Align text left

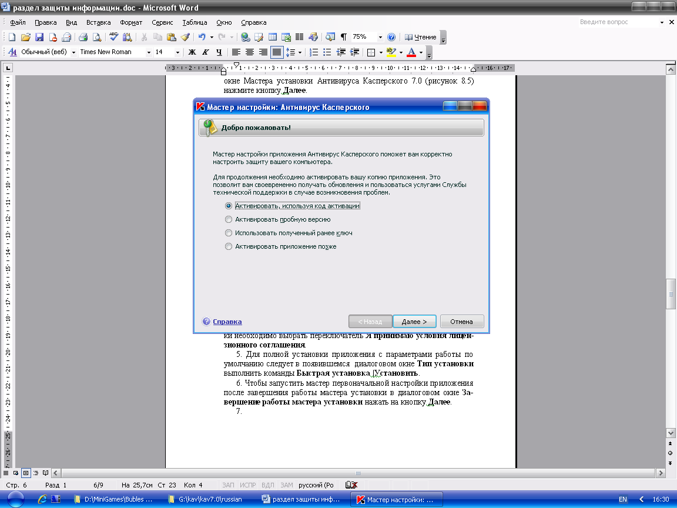tap(236, 52)
